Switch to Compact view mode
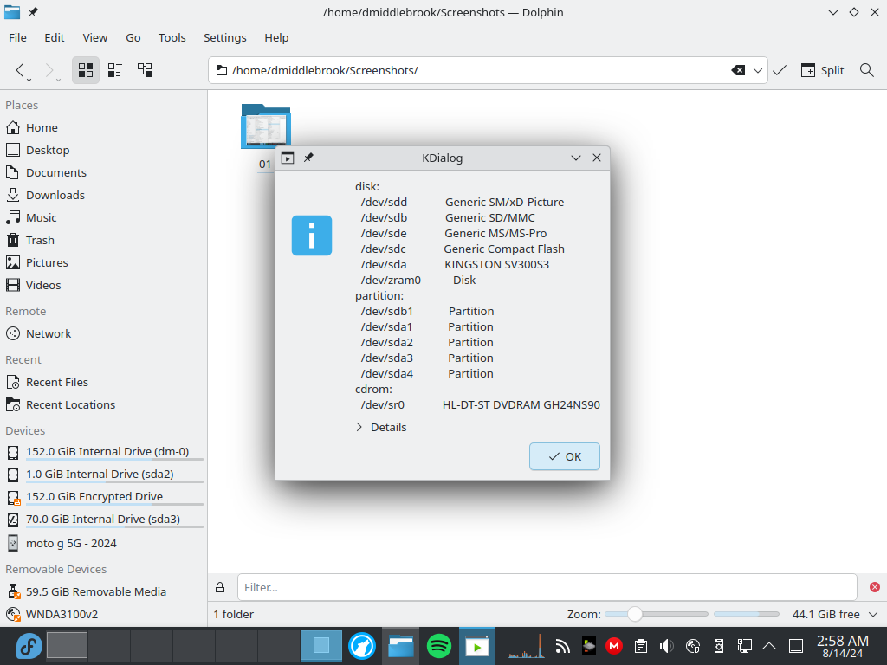 115,70
